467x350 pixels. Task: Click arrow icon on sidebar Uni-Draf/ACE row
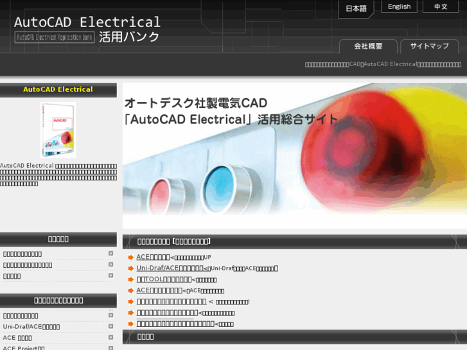(x=110, y=326)
